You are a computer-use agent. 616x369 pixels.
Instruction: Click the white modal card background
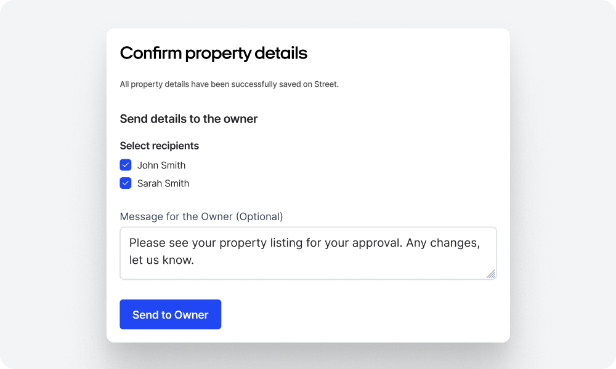coord(400,141)
